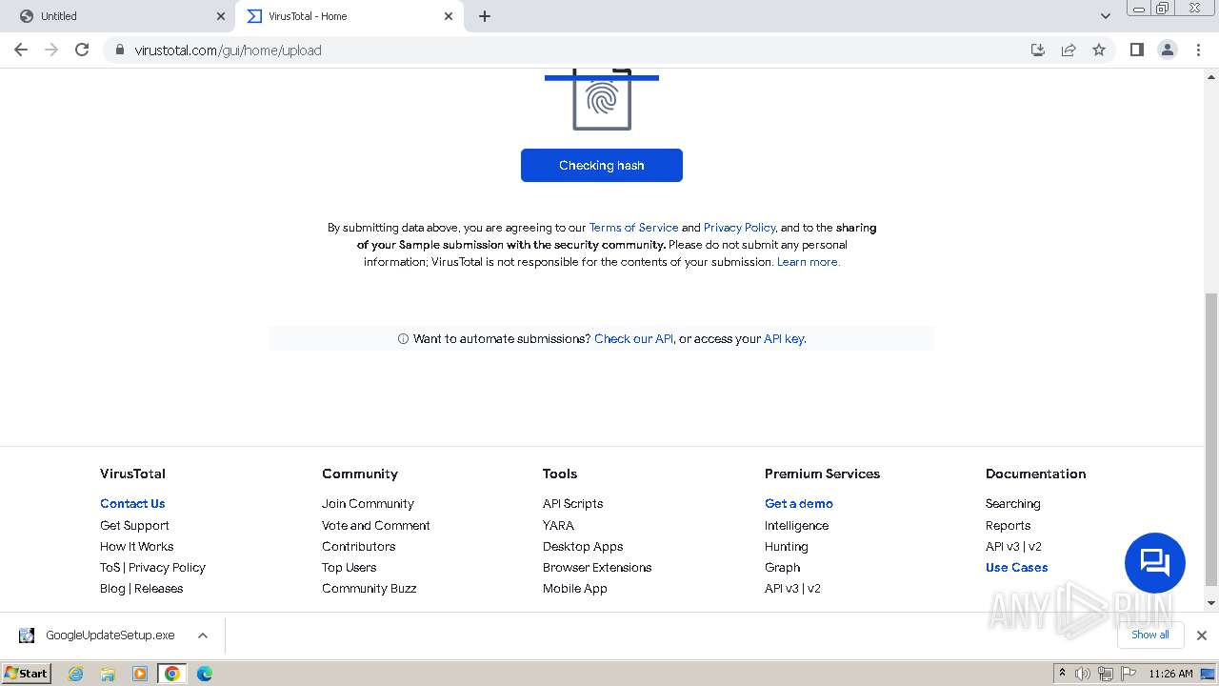Open the Windows Start menu
Viewport: 1219px width, 686px height.
click(x=27, y=673)
